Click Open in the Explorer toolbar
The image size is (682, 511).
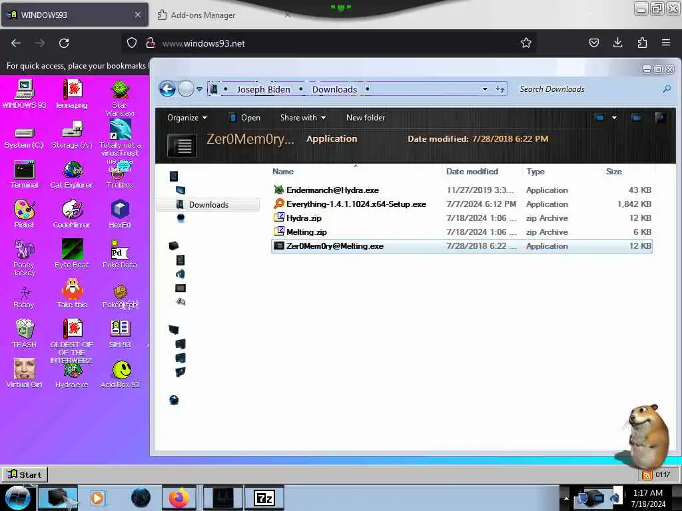tap(245, 118)
